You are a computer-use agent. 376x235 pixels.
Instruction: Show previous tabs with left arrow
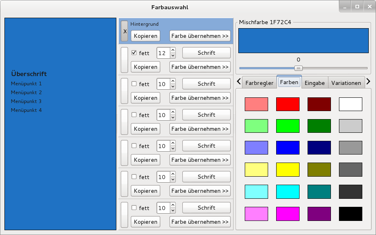pyautogui.click(x=239, y=82)
